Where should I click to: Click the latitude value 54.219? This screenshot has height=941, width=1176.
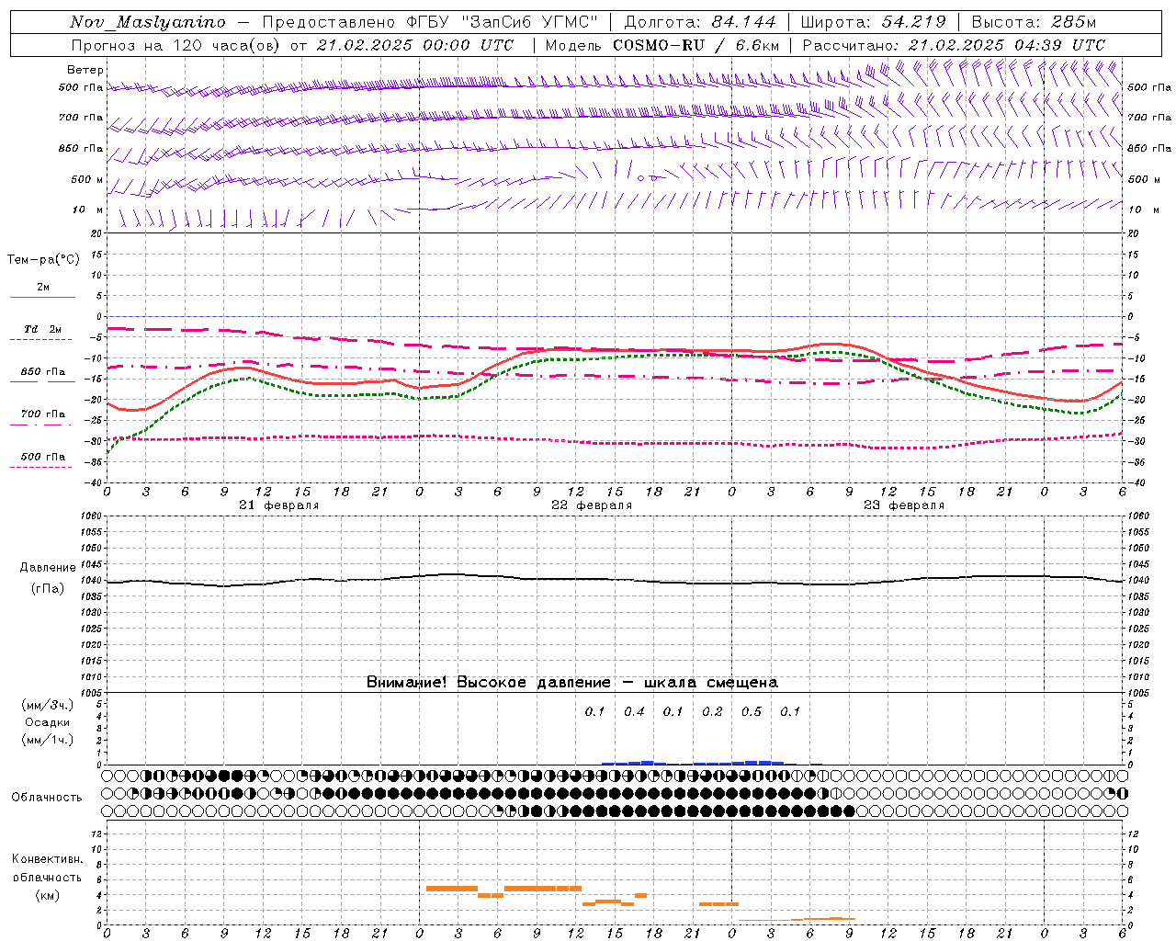[x=913, y=22]
